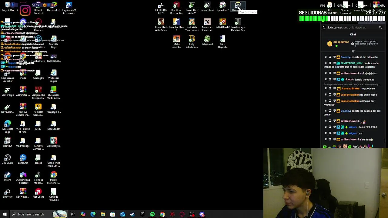Select the Counter-Strike 2 desktop icon
Image resolution: width=388 pixels, height=218 pixels.
tap(176, 25)
